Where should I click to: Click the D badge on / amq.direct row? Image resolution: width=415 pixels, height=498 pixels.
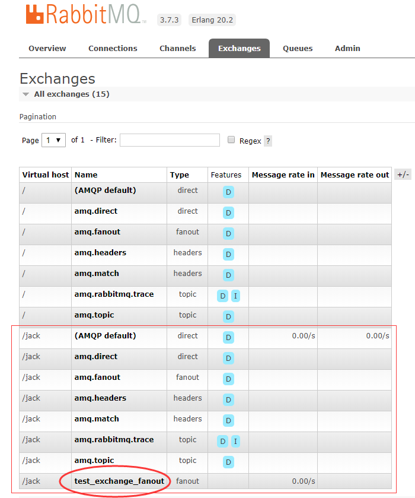click(x=228, y=213)
